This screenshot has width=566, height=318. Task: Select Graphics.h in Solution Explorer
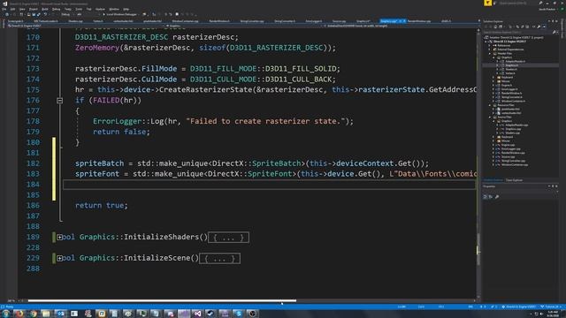coord(511,65)
